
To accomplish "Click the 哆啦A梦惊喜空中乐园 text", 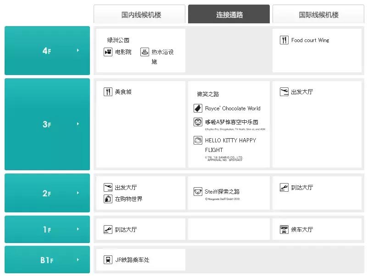I will [x=231, y=122].
